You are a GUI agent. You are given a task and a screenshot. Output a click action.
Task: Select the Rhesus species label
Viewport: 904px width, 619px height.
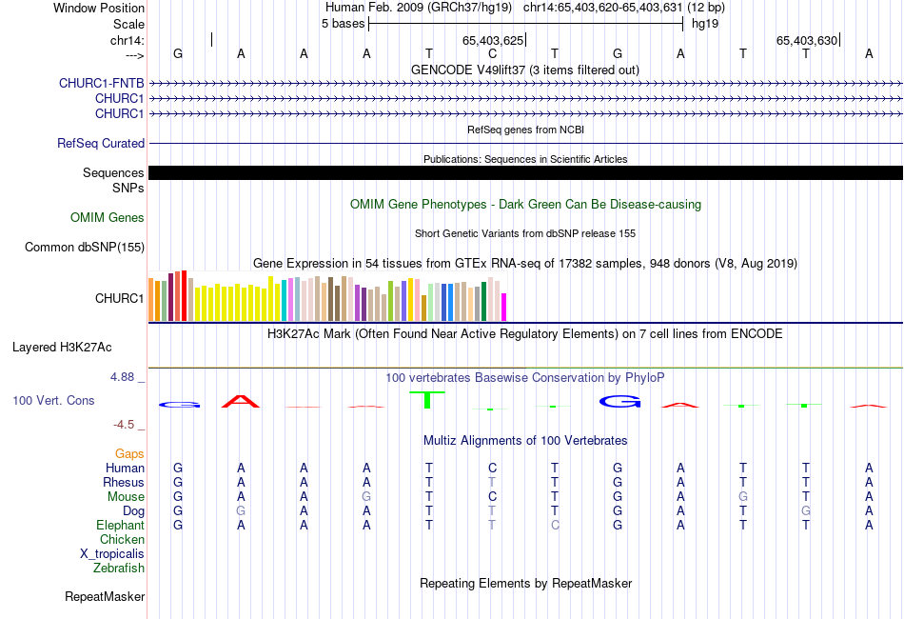click(x=124, y=482)
